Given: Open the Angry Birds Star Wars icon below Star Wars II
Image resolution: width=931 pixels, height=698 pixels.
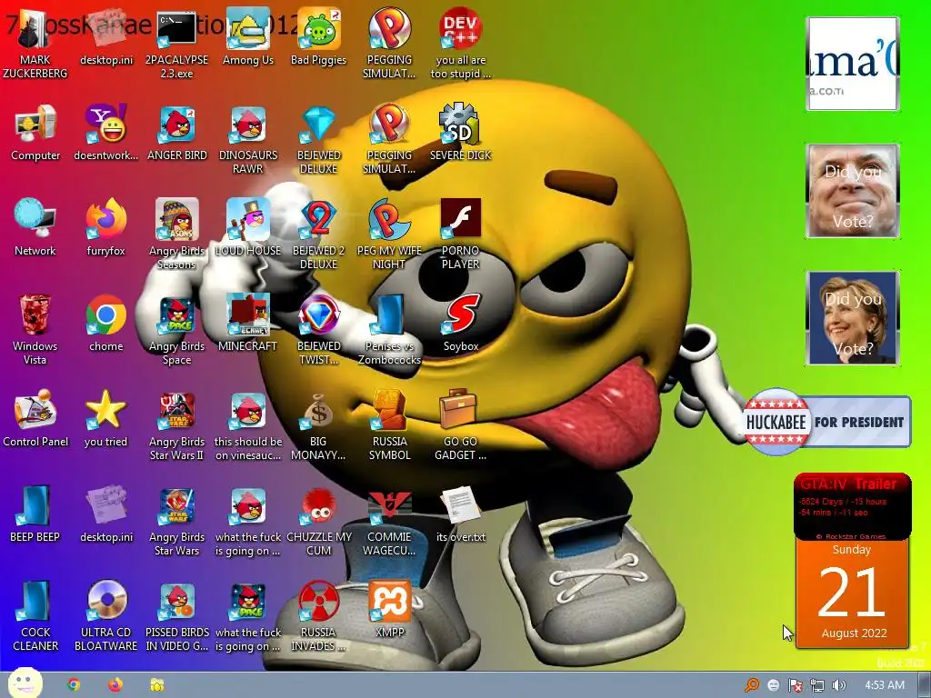Looking at the screenshot, I should point(176,521).
